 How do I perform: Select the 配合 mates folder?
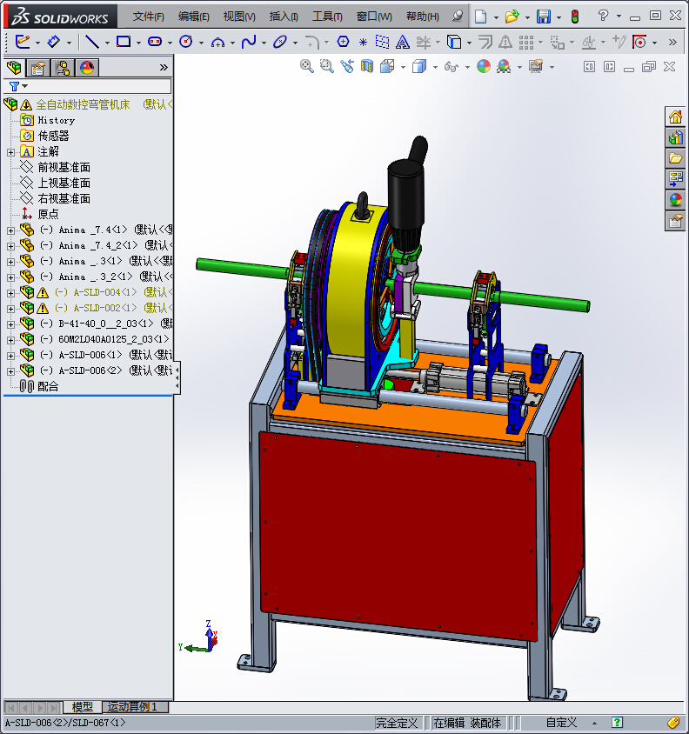(x=48, y=387)
